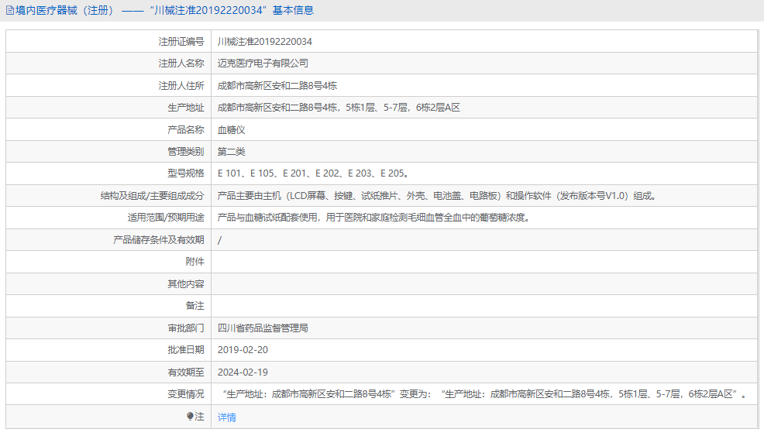Select the change record text in 变更情况 row
The width and height of the screenshot is (764, 436).
click(485, 394)
